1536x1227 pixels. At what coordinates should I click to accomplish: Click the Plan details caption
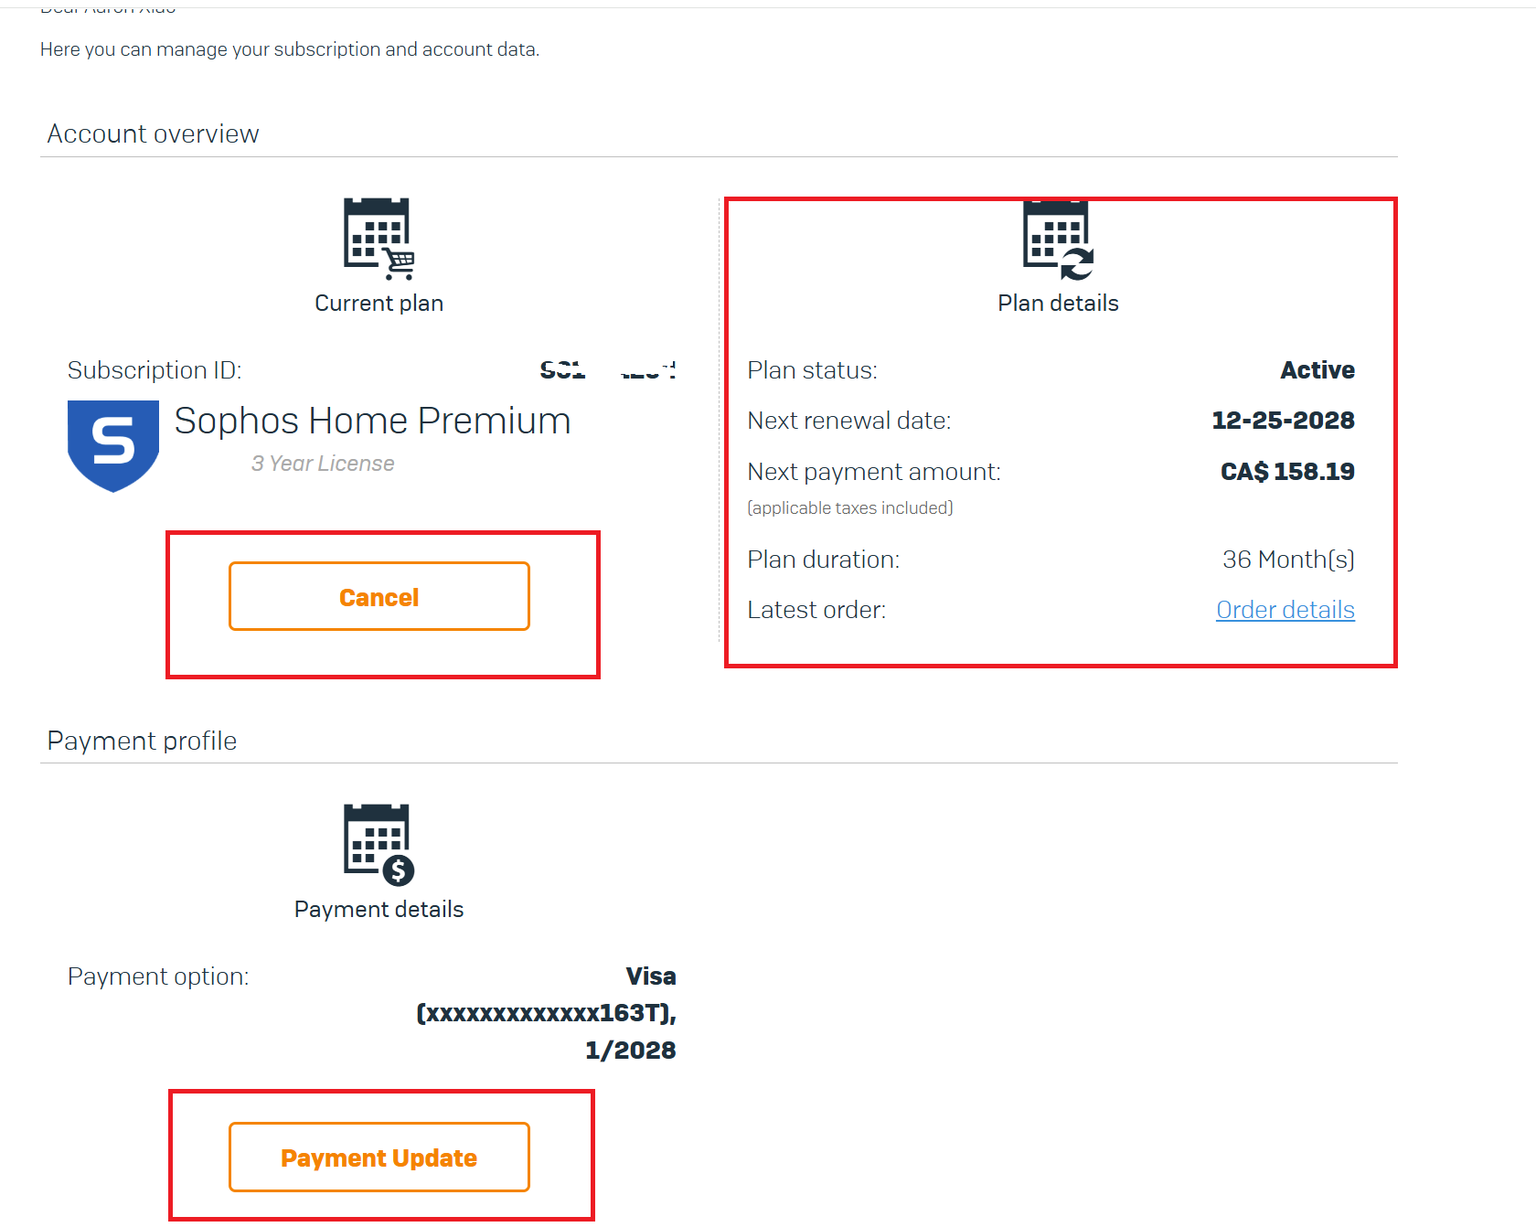tap(1058, 304)
